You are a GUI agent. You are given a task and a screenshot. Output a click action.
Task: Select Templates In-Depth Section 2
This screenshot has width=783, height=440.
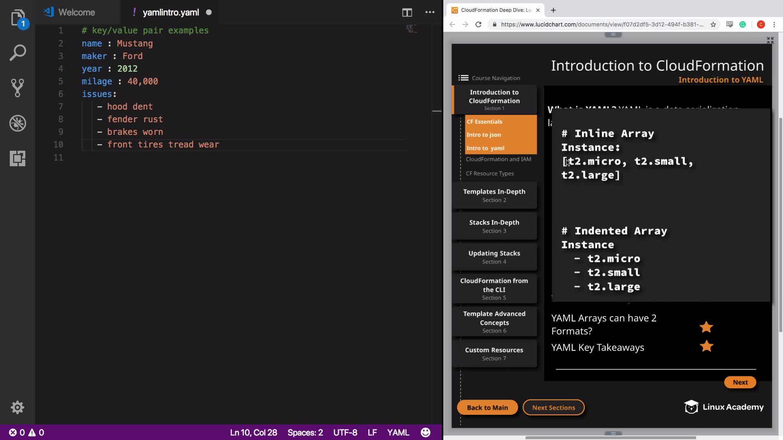point(494,195)
